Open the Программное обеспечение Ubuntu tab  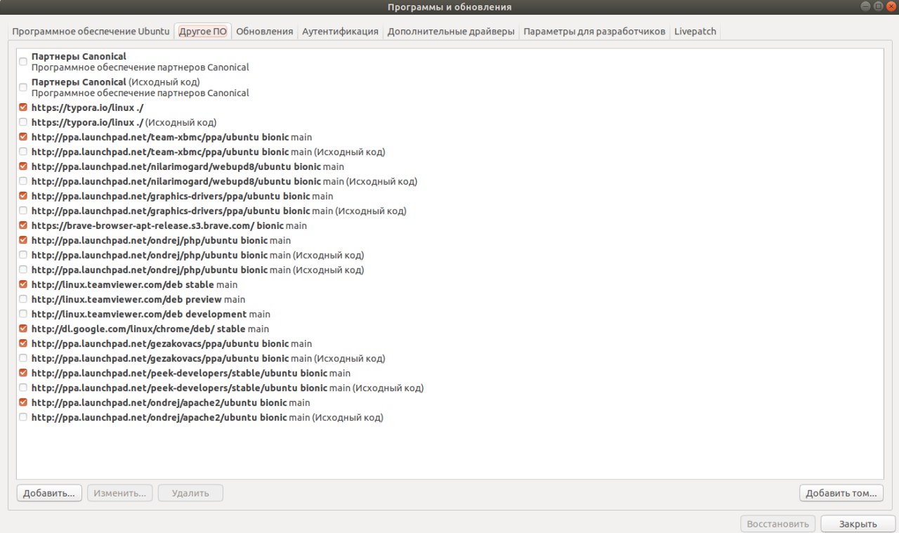(91, 32)
